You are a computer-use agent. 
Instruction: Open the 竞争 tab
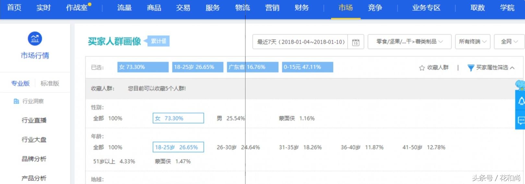375,8
